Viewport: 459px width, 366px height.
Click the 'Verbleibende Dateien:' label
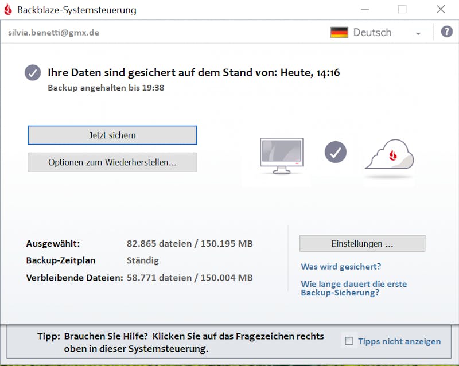coord(75,278)
